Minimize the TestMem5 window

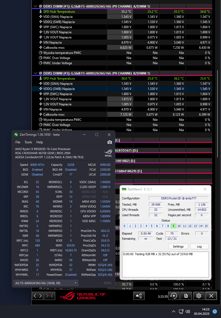180,189
